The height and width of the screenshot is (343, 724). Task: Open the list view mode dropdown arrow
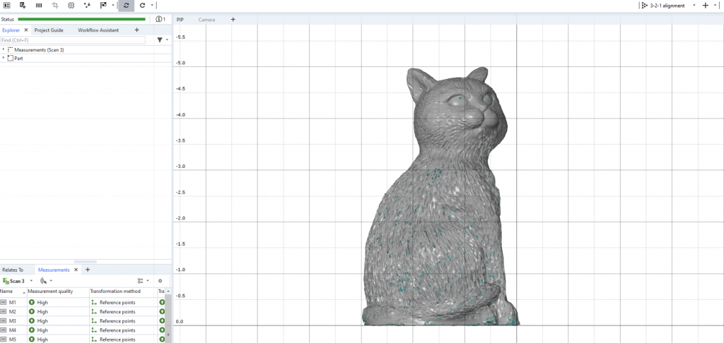click(148, 281)
